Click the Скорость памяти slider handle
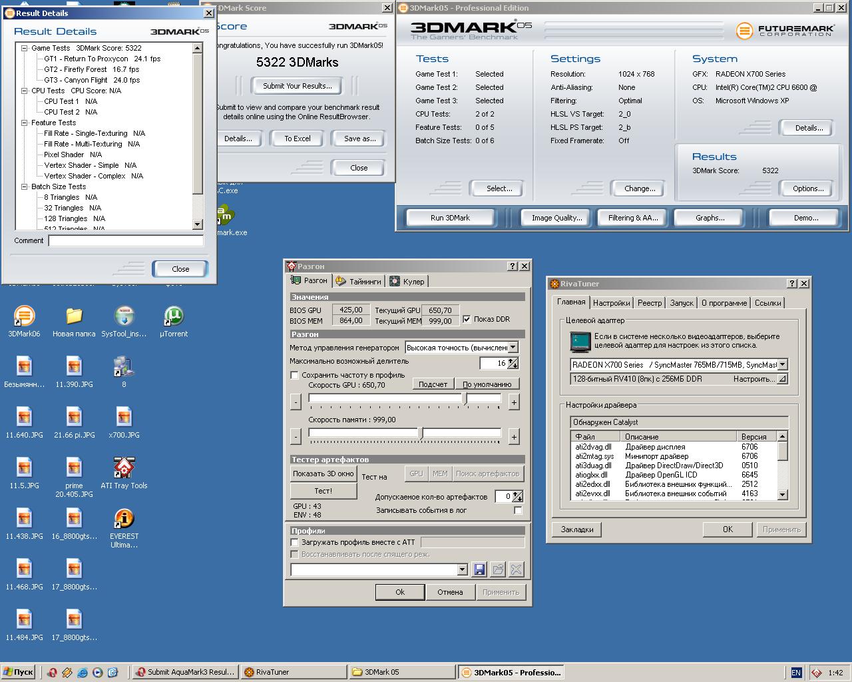Screen dimensions: 852x682 [420, 433]
